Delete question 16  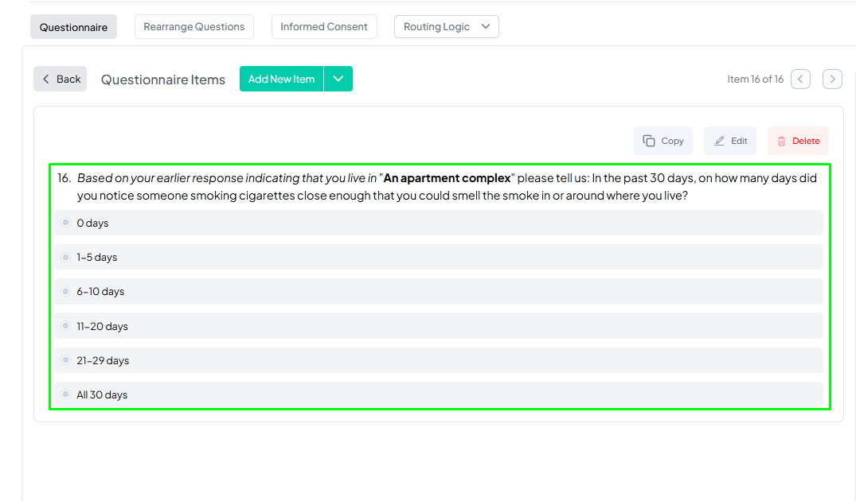798,141
